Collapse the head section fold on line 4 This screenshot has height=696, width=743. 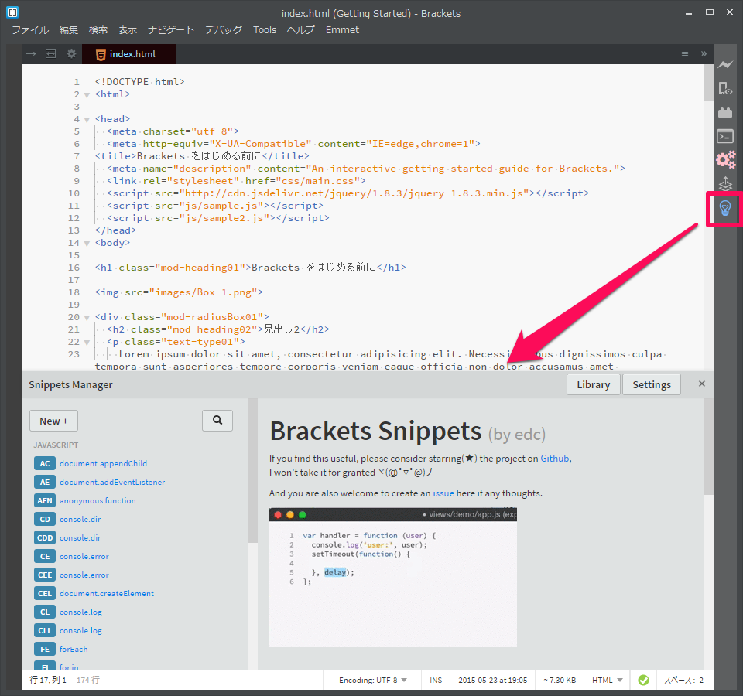click(x=87, y=119)
